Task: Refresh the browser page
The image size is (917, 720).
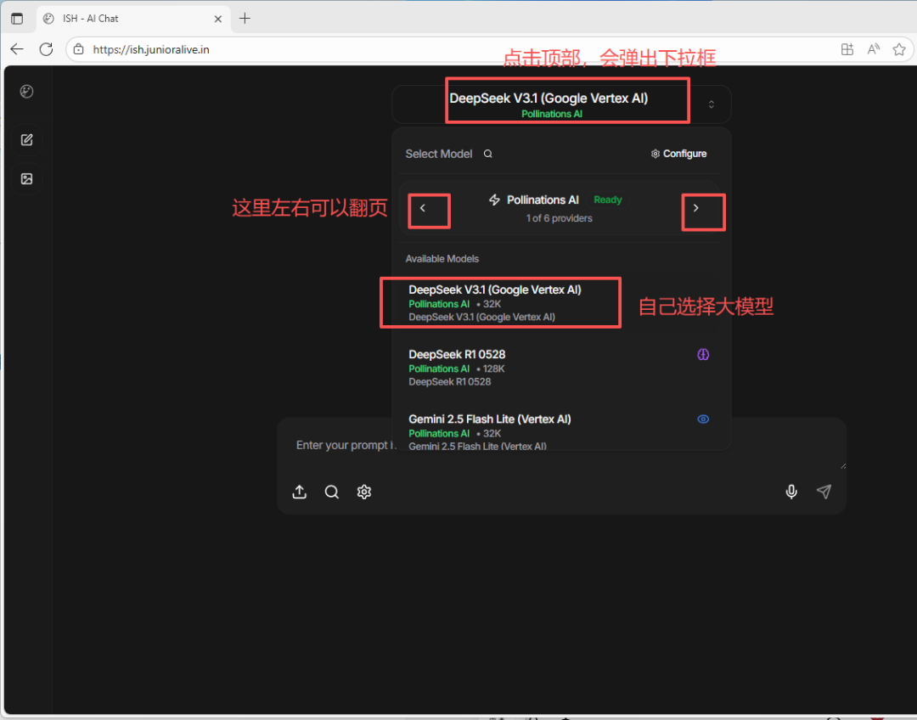Action: 47,49
